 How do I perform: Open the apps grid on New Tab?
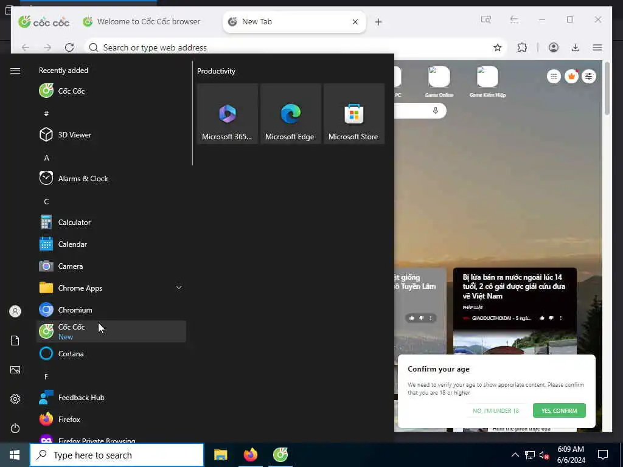pyautogui.click(x=554, y=76)
